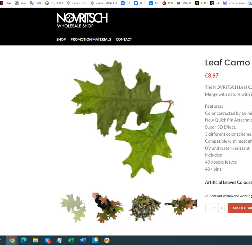
Task: Open the Notepad app in the taskbar
Action: point(59,240)
